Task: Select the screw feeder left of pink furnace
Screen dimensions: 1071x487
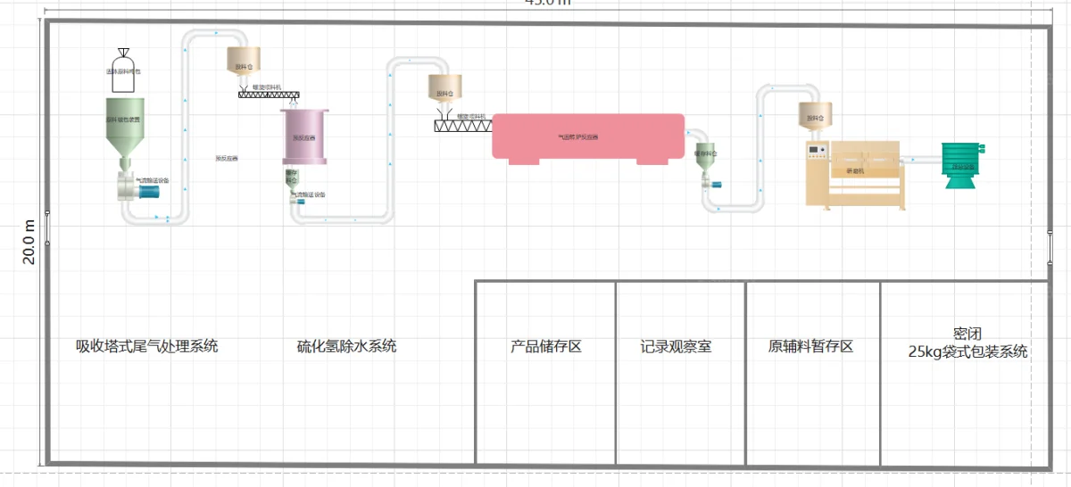Action: 462,126
